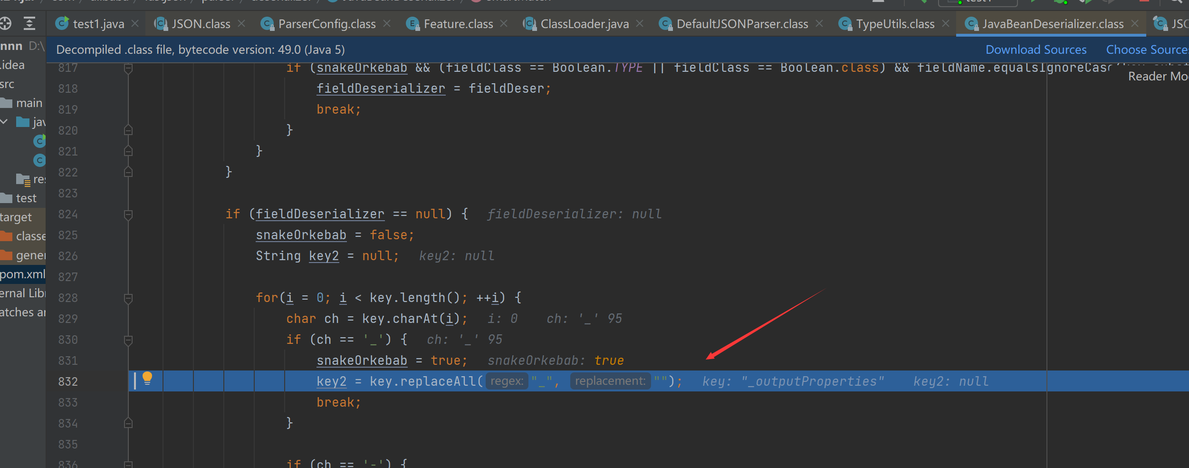
Task: Close the Feature.class tab
Action: click(504, 23)
